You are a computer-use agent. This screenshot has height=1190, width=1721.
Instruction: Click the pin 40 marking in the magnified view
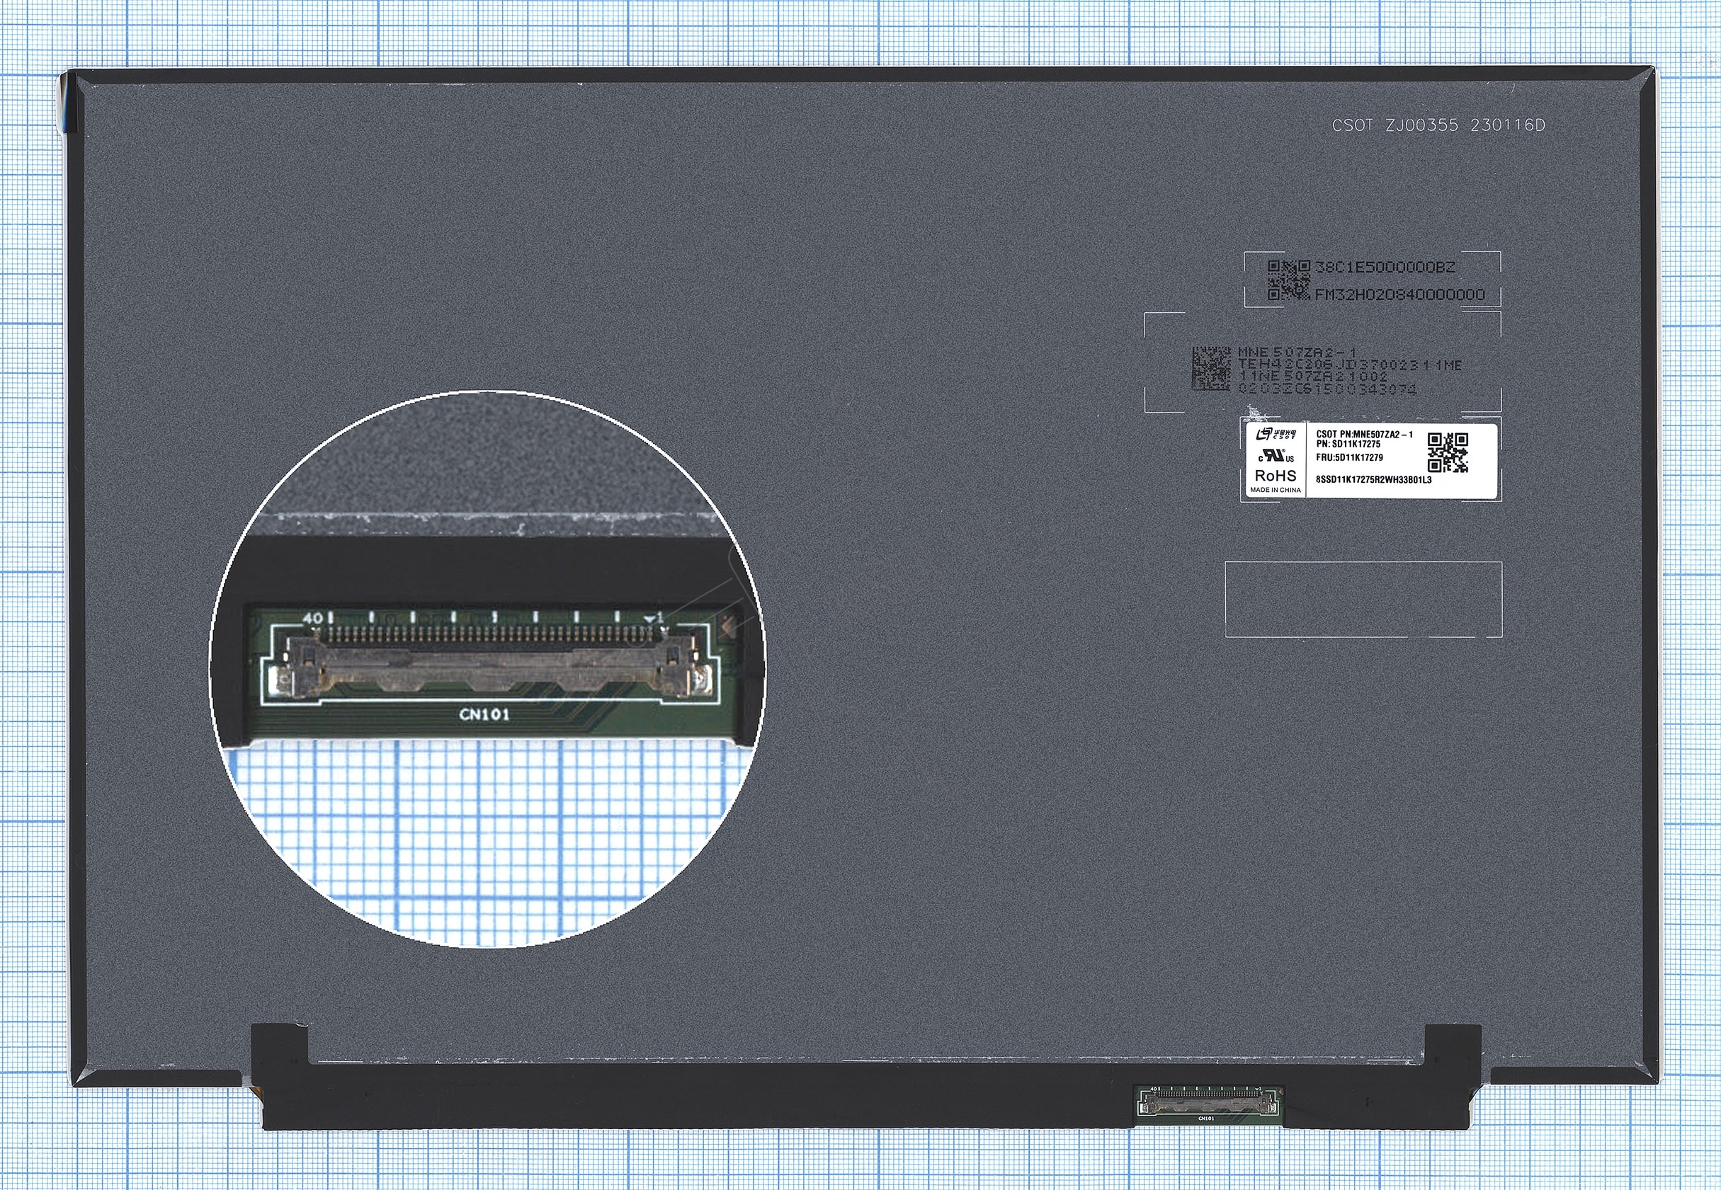pyautogui.click(x=313, y=618)
